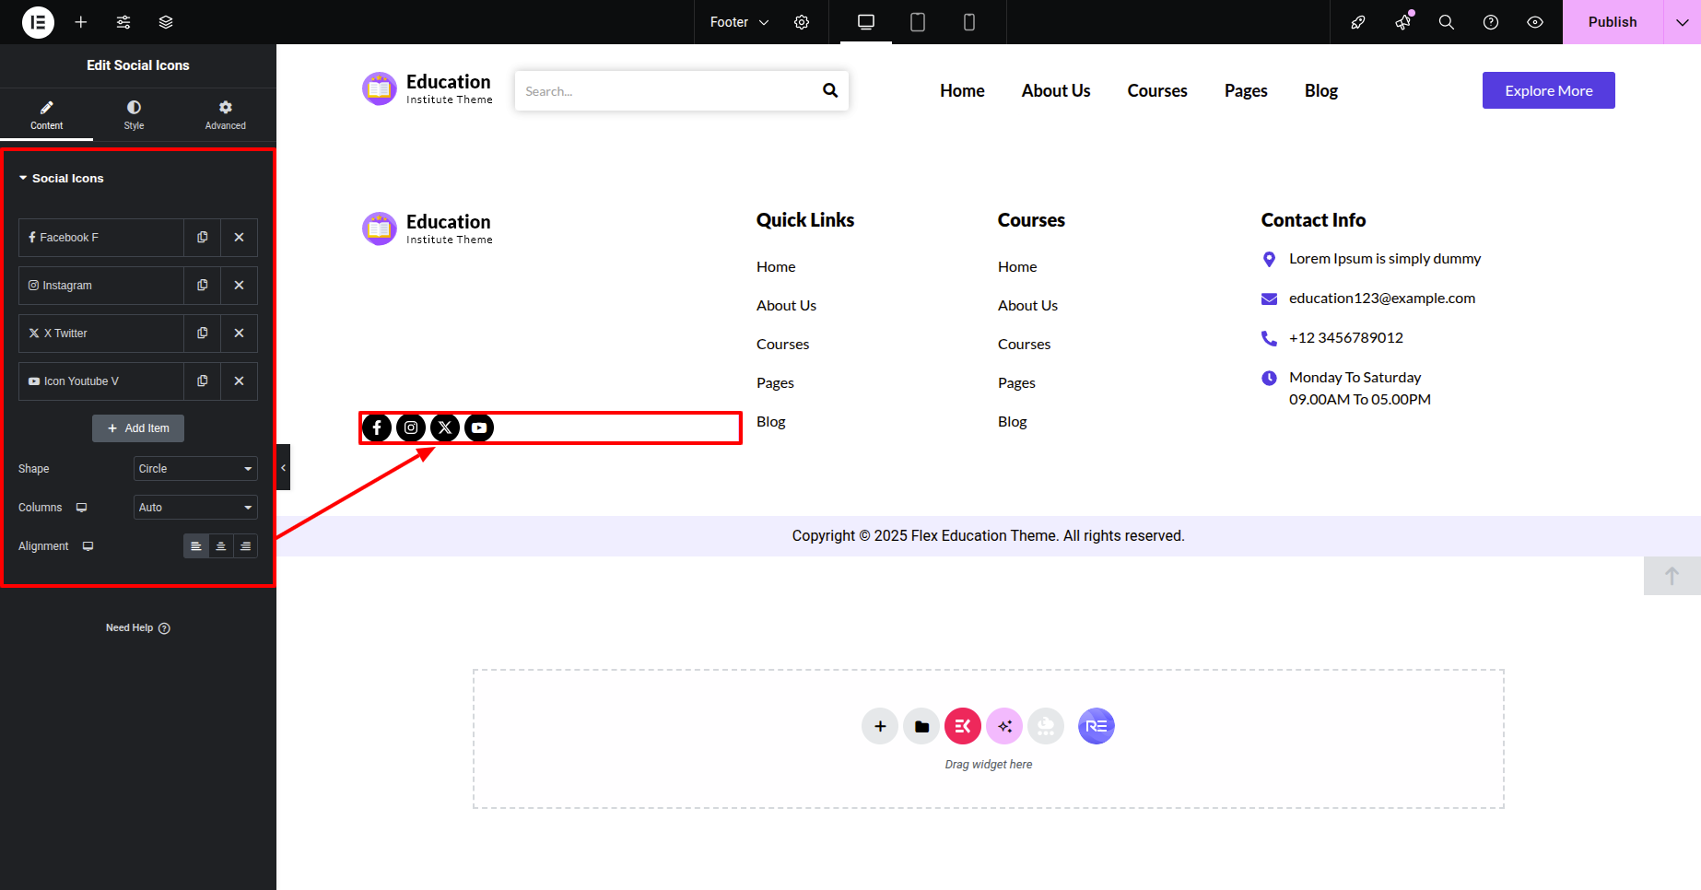Viewport: 1701px width, 890px height.
Task: Toggle Alignment responsive device icon
Action: click(88, 546)
